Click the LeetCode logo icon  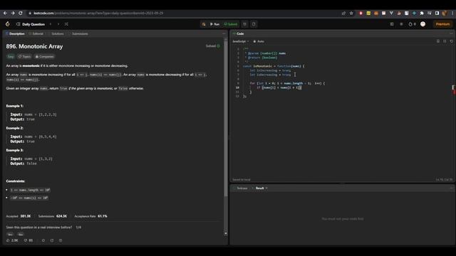point(8,24)
